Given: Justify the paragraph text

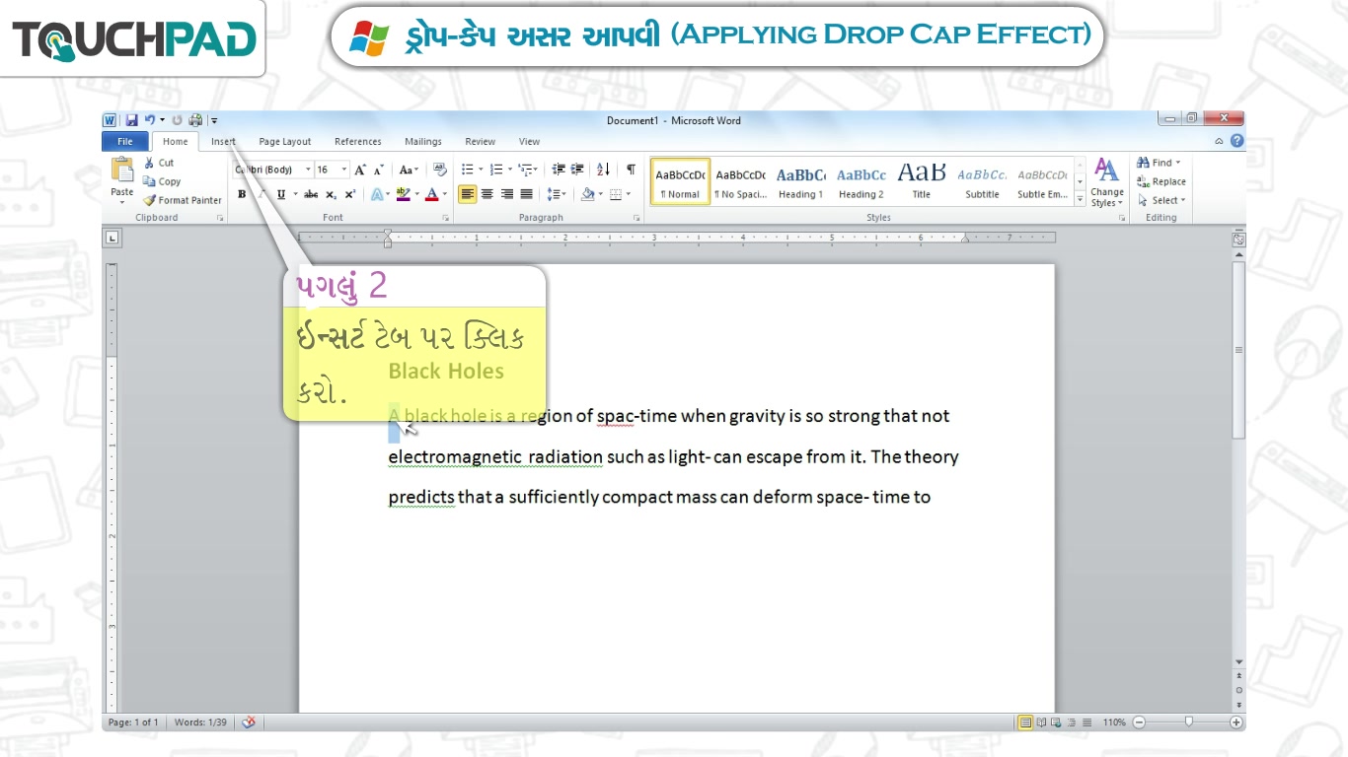Looking at the screenshot, I should [x=526, y=194].
